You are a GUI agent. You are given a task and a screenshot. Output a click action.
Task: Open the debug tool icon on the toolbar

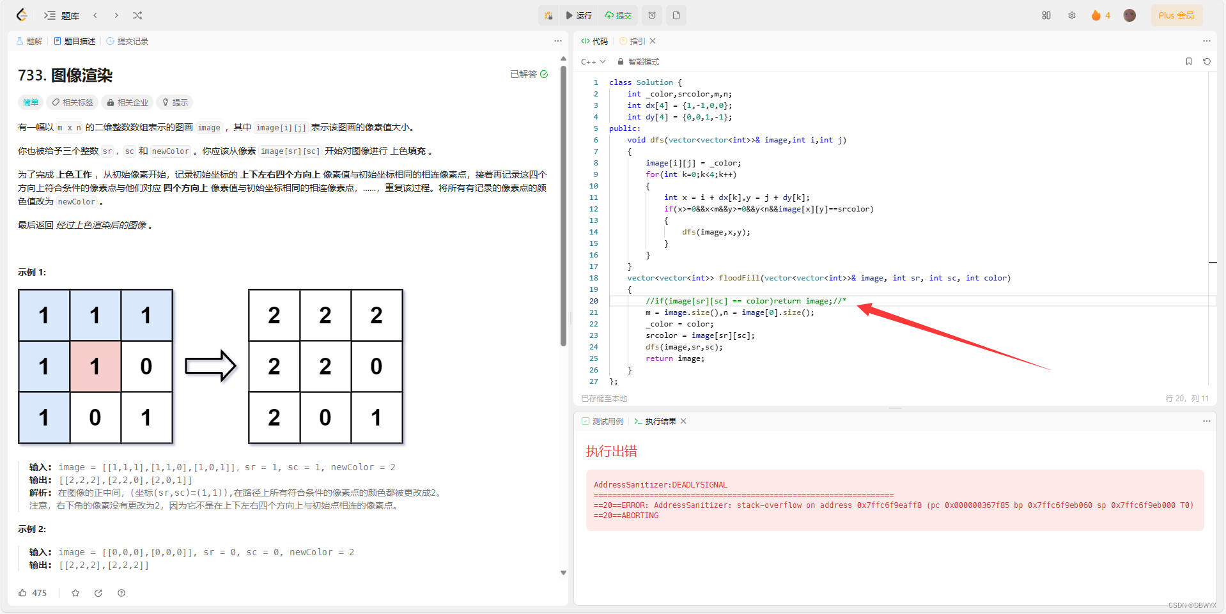[x=548, y=15]
